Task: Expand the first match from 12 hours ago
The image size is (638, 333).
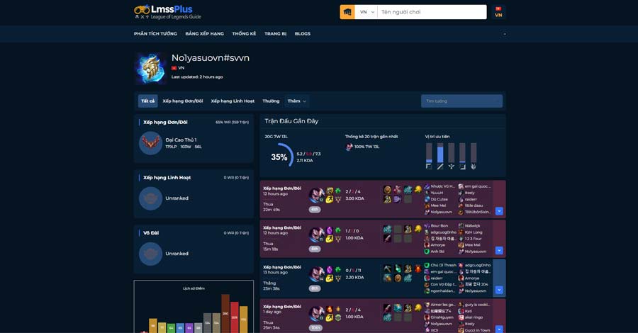Action: [499, 211]
